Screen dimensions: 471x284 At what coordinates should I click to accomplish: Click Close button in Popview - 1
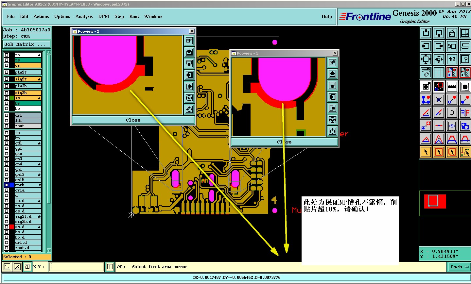pos(284,142)
